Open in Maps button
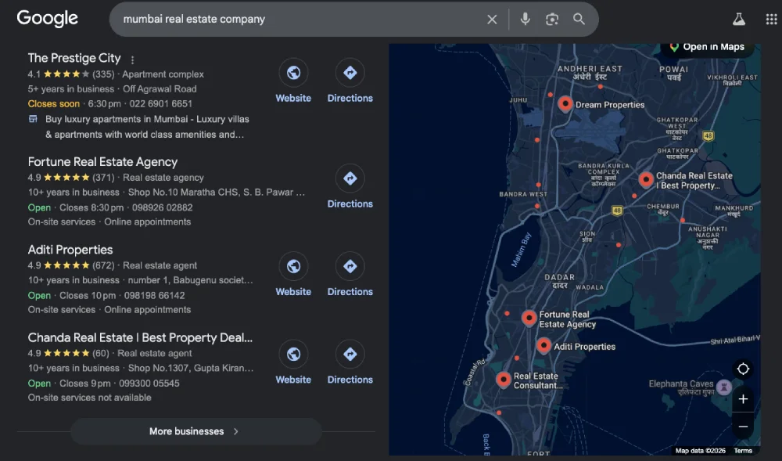782x461 pixels. 707,48
